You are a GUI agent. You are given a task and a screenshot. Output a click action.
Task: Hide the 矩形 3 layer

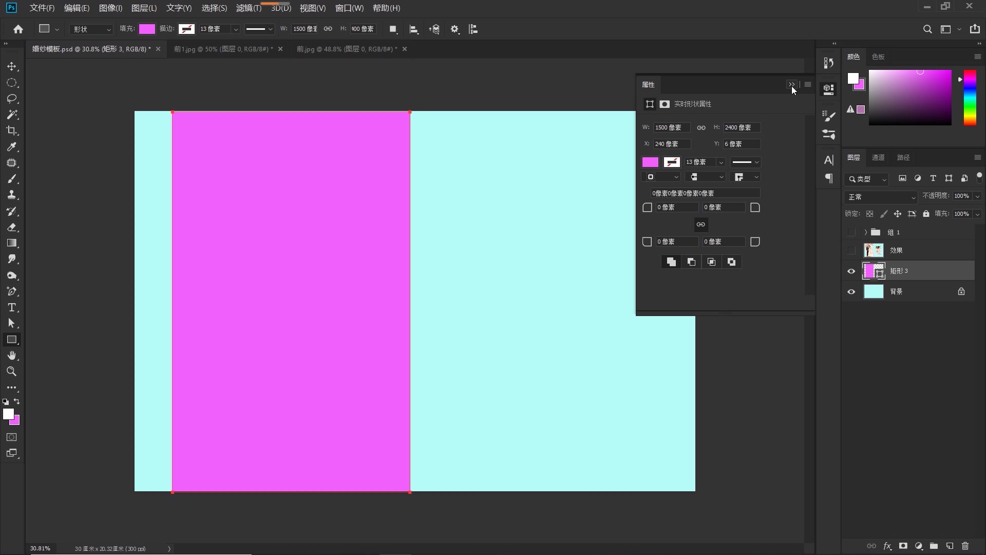coord(851,271)
